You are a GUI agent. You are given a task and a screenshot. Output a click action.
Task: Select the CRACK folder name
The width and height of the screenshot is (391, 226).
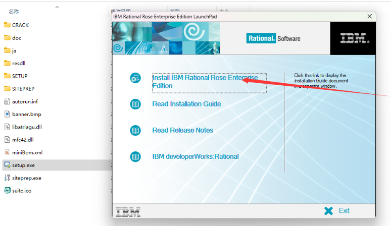point(20,25)
